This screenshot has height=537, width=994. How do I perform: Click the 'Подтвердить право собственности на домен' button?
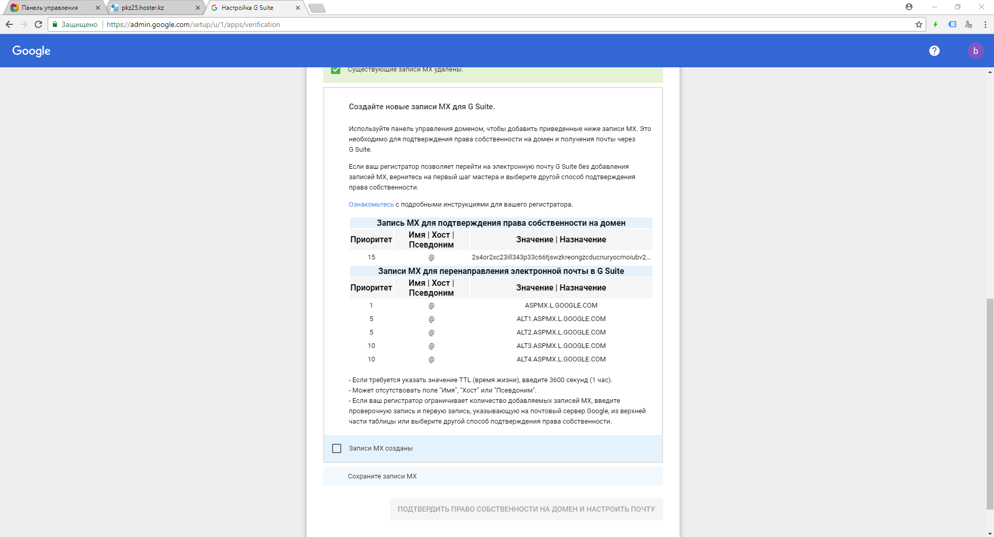tap(526, 510)
